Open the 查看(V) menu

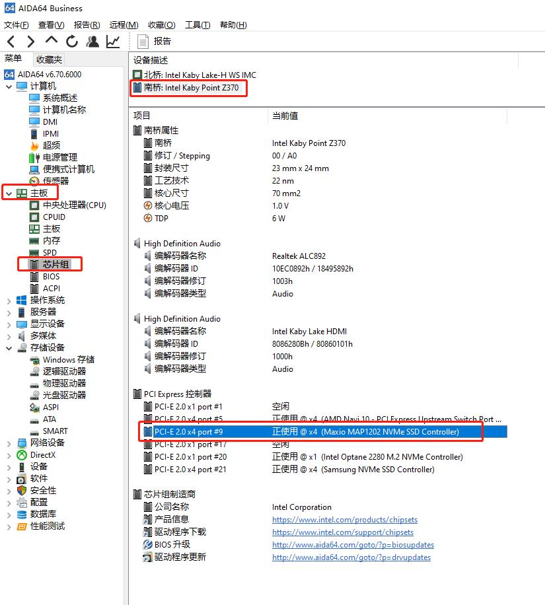pos(52,25)
